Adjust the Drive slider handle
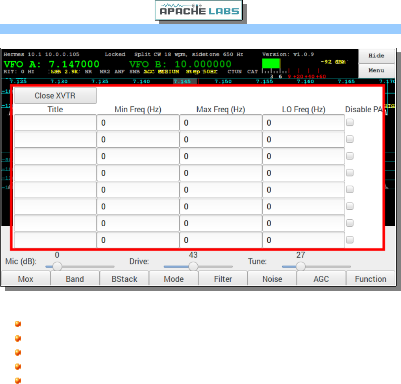The image size is (401, 384). pyautogui.click(x=193, y=266)
